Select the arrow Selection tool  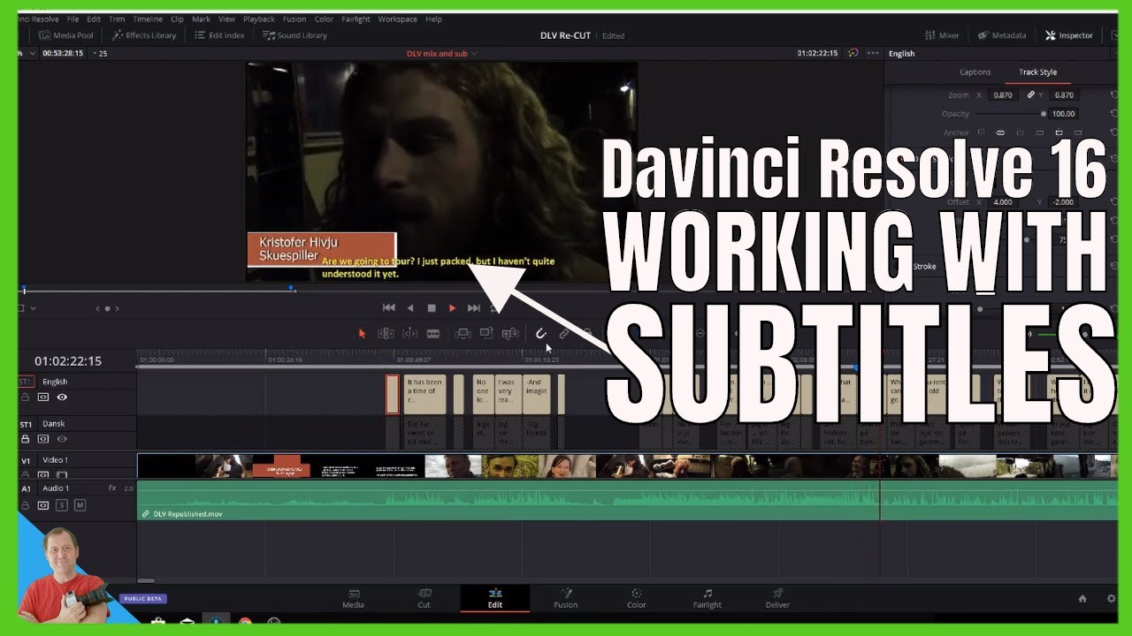(362, 333)
